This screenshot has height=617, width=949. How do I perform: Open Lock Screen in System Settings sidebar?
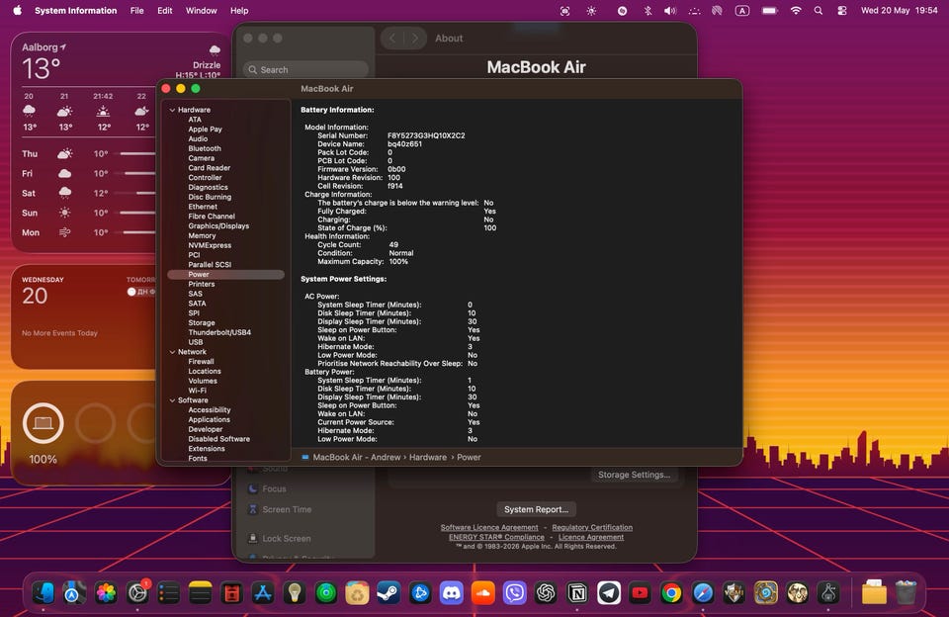[x=287, y=538]
